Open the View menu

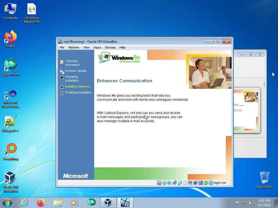(86, 47)
